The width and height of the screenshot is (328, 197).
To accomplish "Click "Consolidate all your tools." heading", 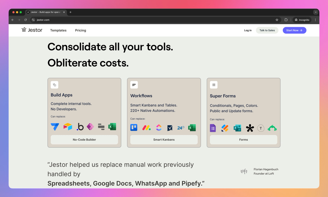I will click(110, 47).
